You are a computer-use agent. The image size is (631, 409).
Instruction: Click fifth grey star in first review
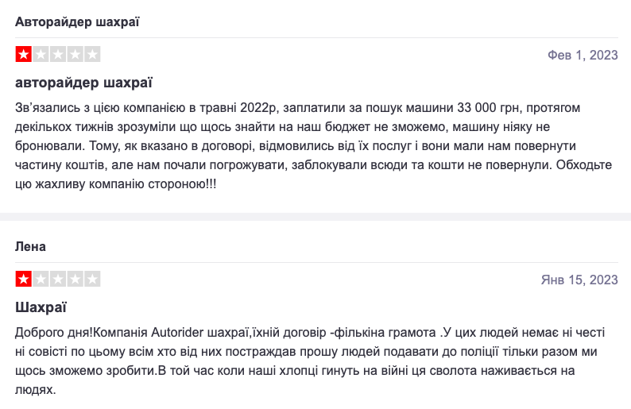click(92, 54)
